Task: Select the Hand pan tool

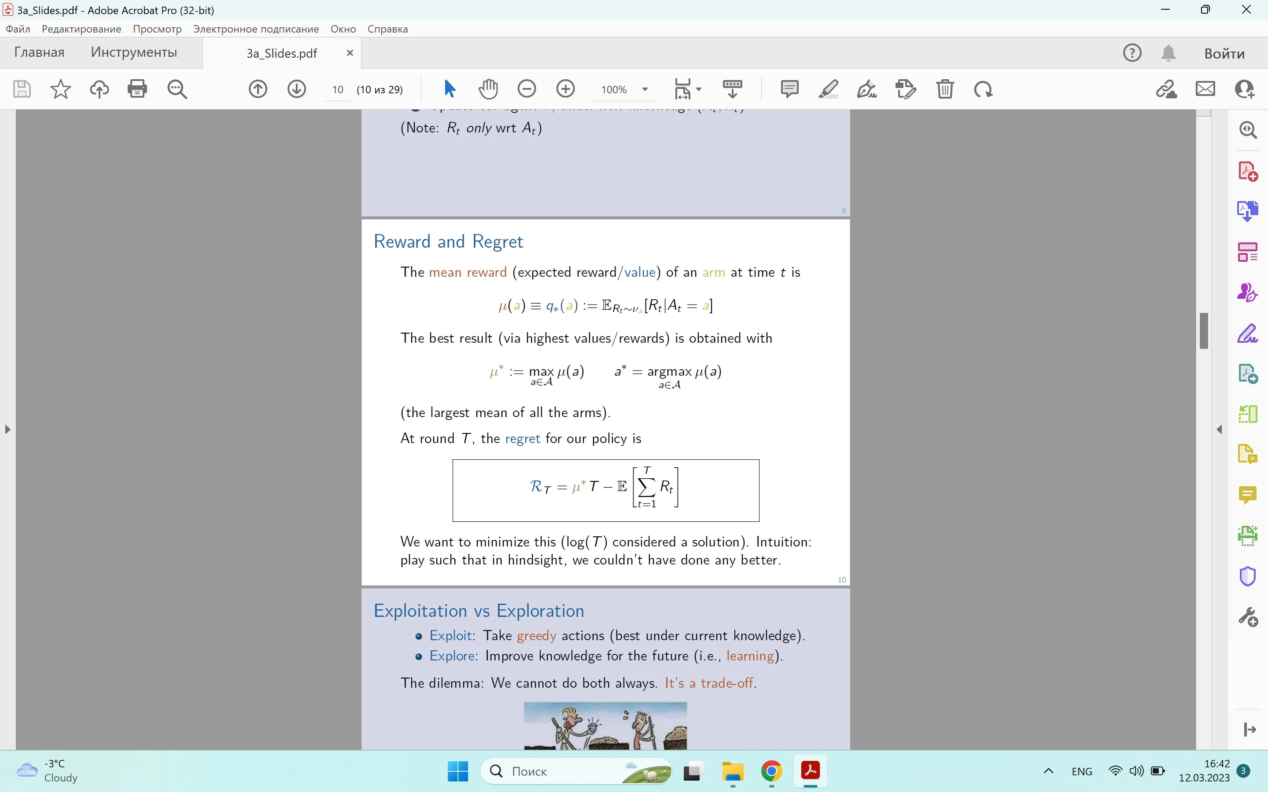Action: pyautogui.click(x=488, y=89)
